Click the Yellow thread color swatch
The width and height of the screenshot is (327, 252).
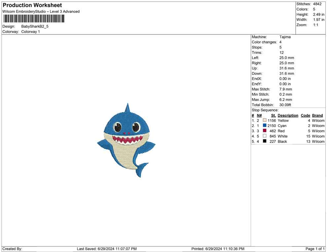tap(265, 120)
